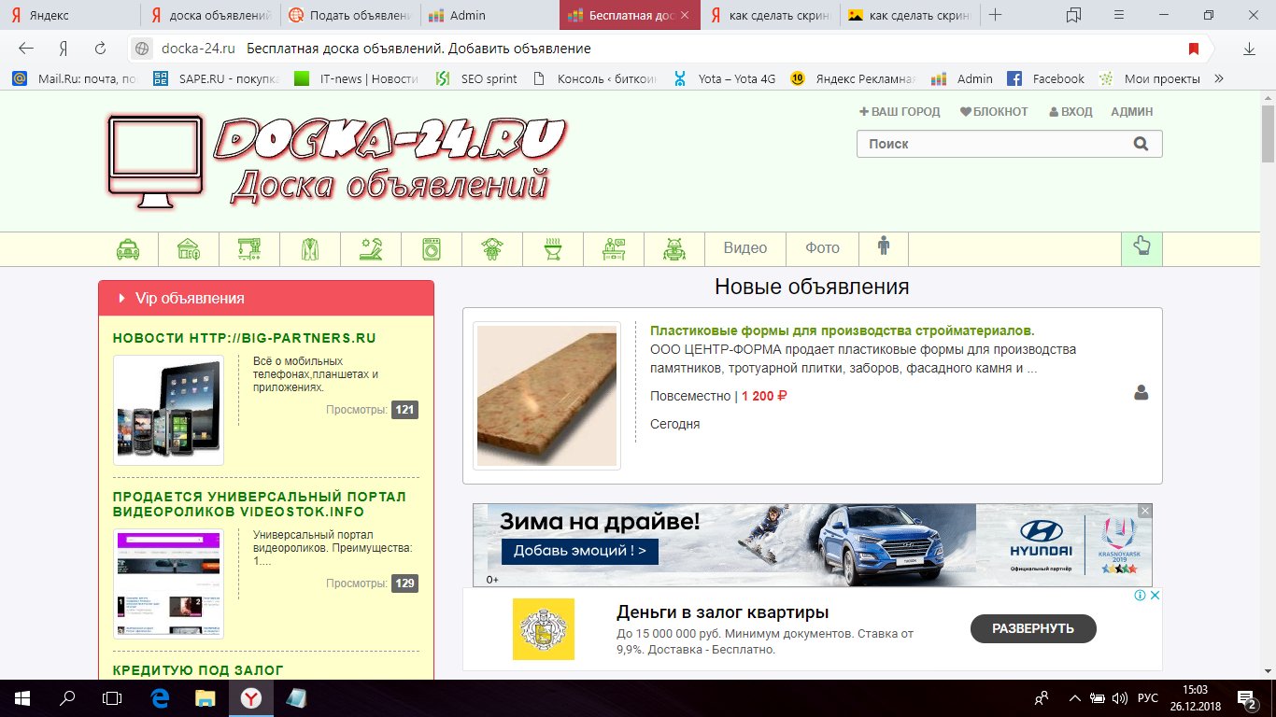Open the volume speaker tray icon
1276x717 pixels.
click(x=1120, y=697)
